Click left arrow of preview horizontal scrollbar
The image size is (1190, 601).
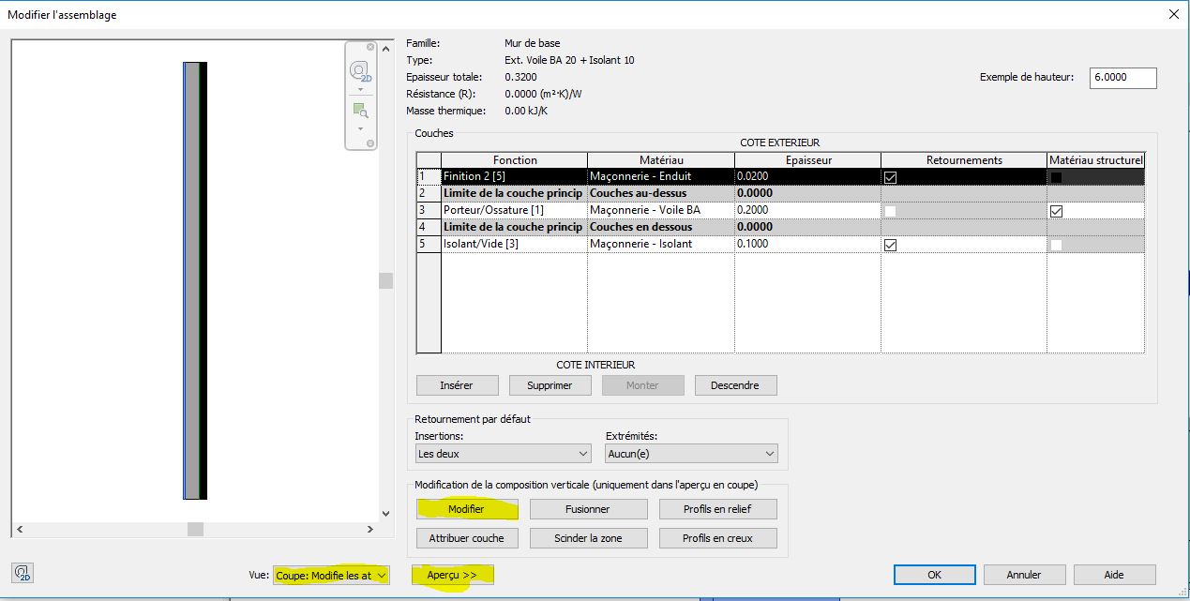click(x=19, y=530)
